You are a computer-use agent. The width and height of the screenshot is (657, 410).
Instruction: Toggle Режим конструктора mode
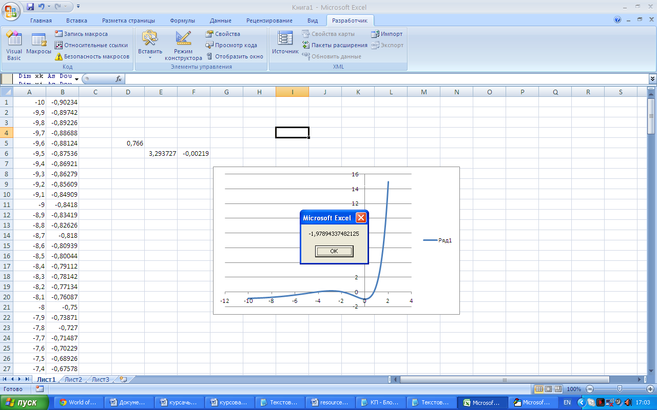tap(183, 45)
